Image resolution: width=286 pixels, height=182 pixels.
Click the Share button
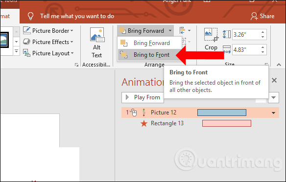pos(262,16)
